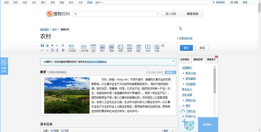Jump to 历史沿革 in the catalog
The image size is (261, 132).
187,95
